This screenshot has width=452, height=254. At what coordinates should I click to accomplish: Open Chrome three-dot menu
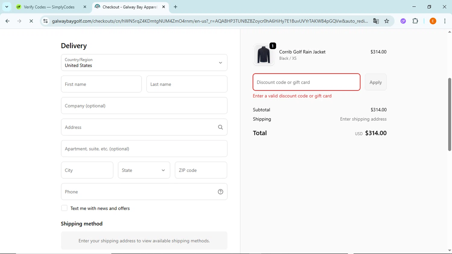445,21
